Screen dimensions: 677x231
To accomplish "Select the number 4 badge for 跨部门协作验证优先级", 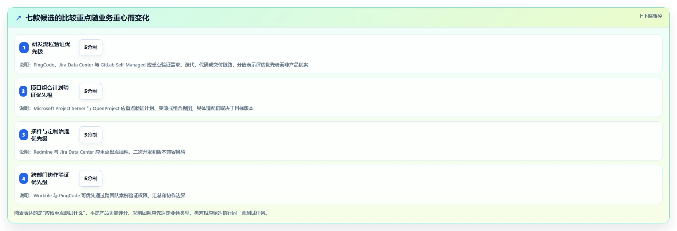I will coord(24,178).
